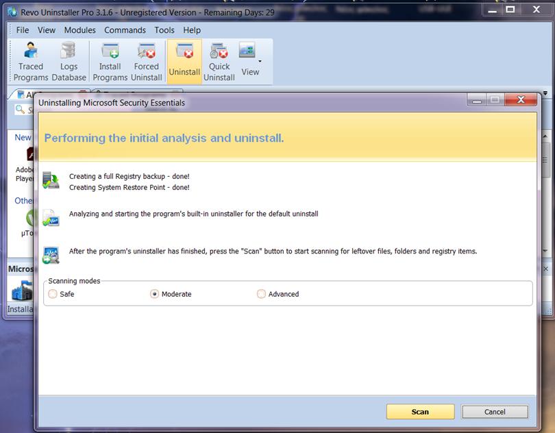The height and width of the screenshot is (433, 555).
Task: Open the Help menu
Action: pos(192,30)
